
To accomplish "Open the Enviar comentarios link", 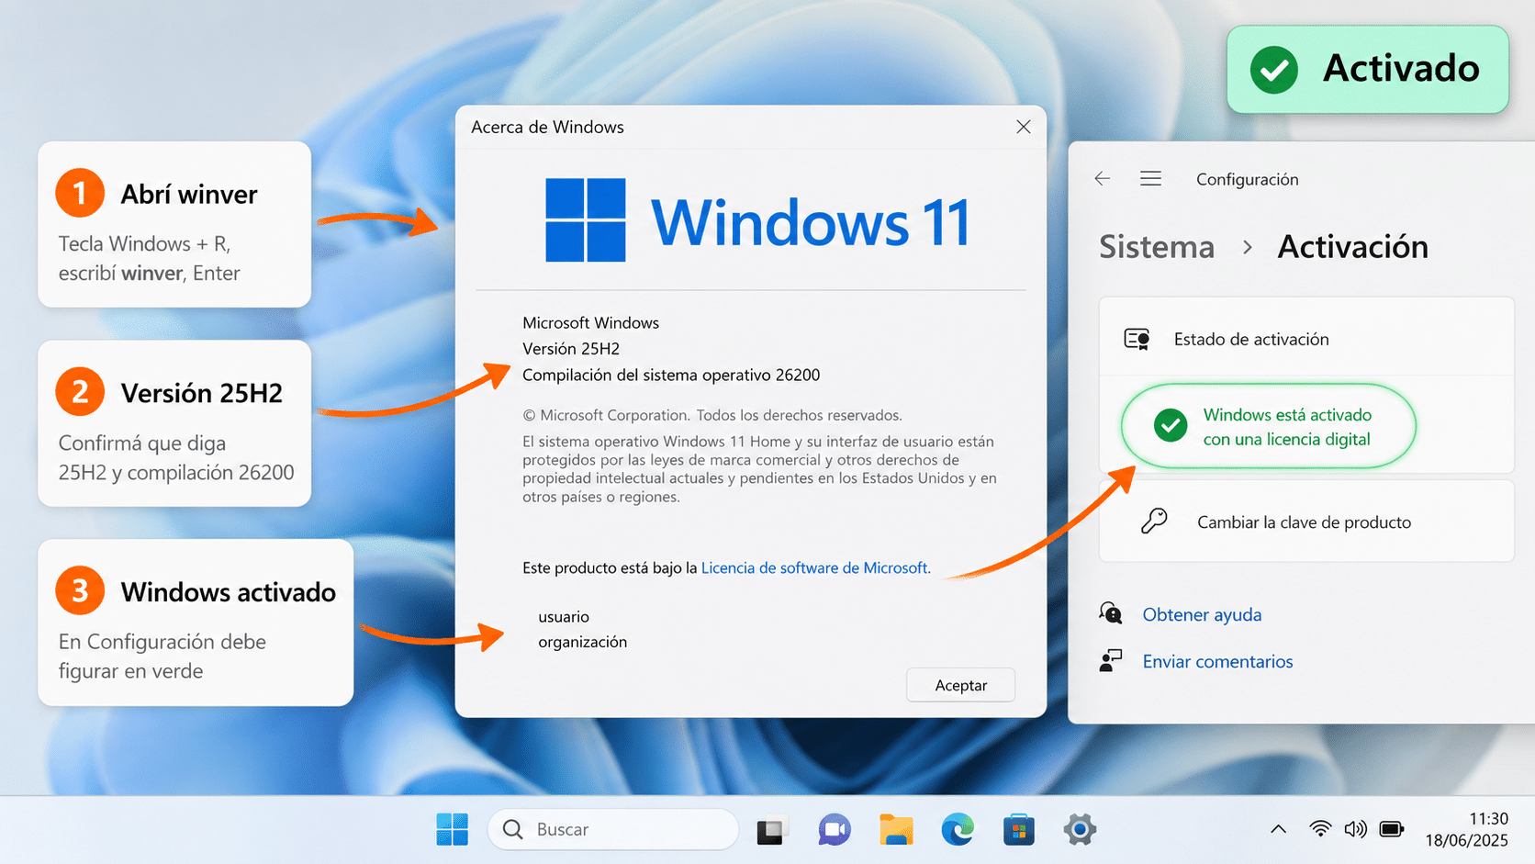I will (x=1217, y=661).
